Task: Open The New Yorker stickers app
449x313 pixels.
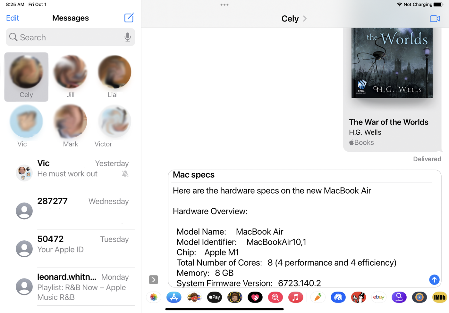Action: (358, 297)
